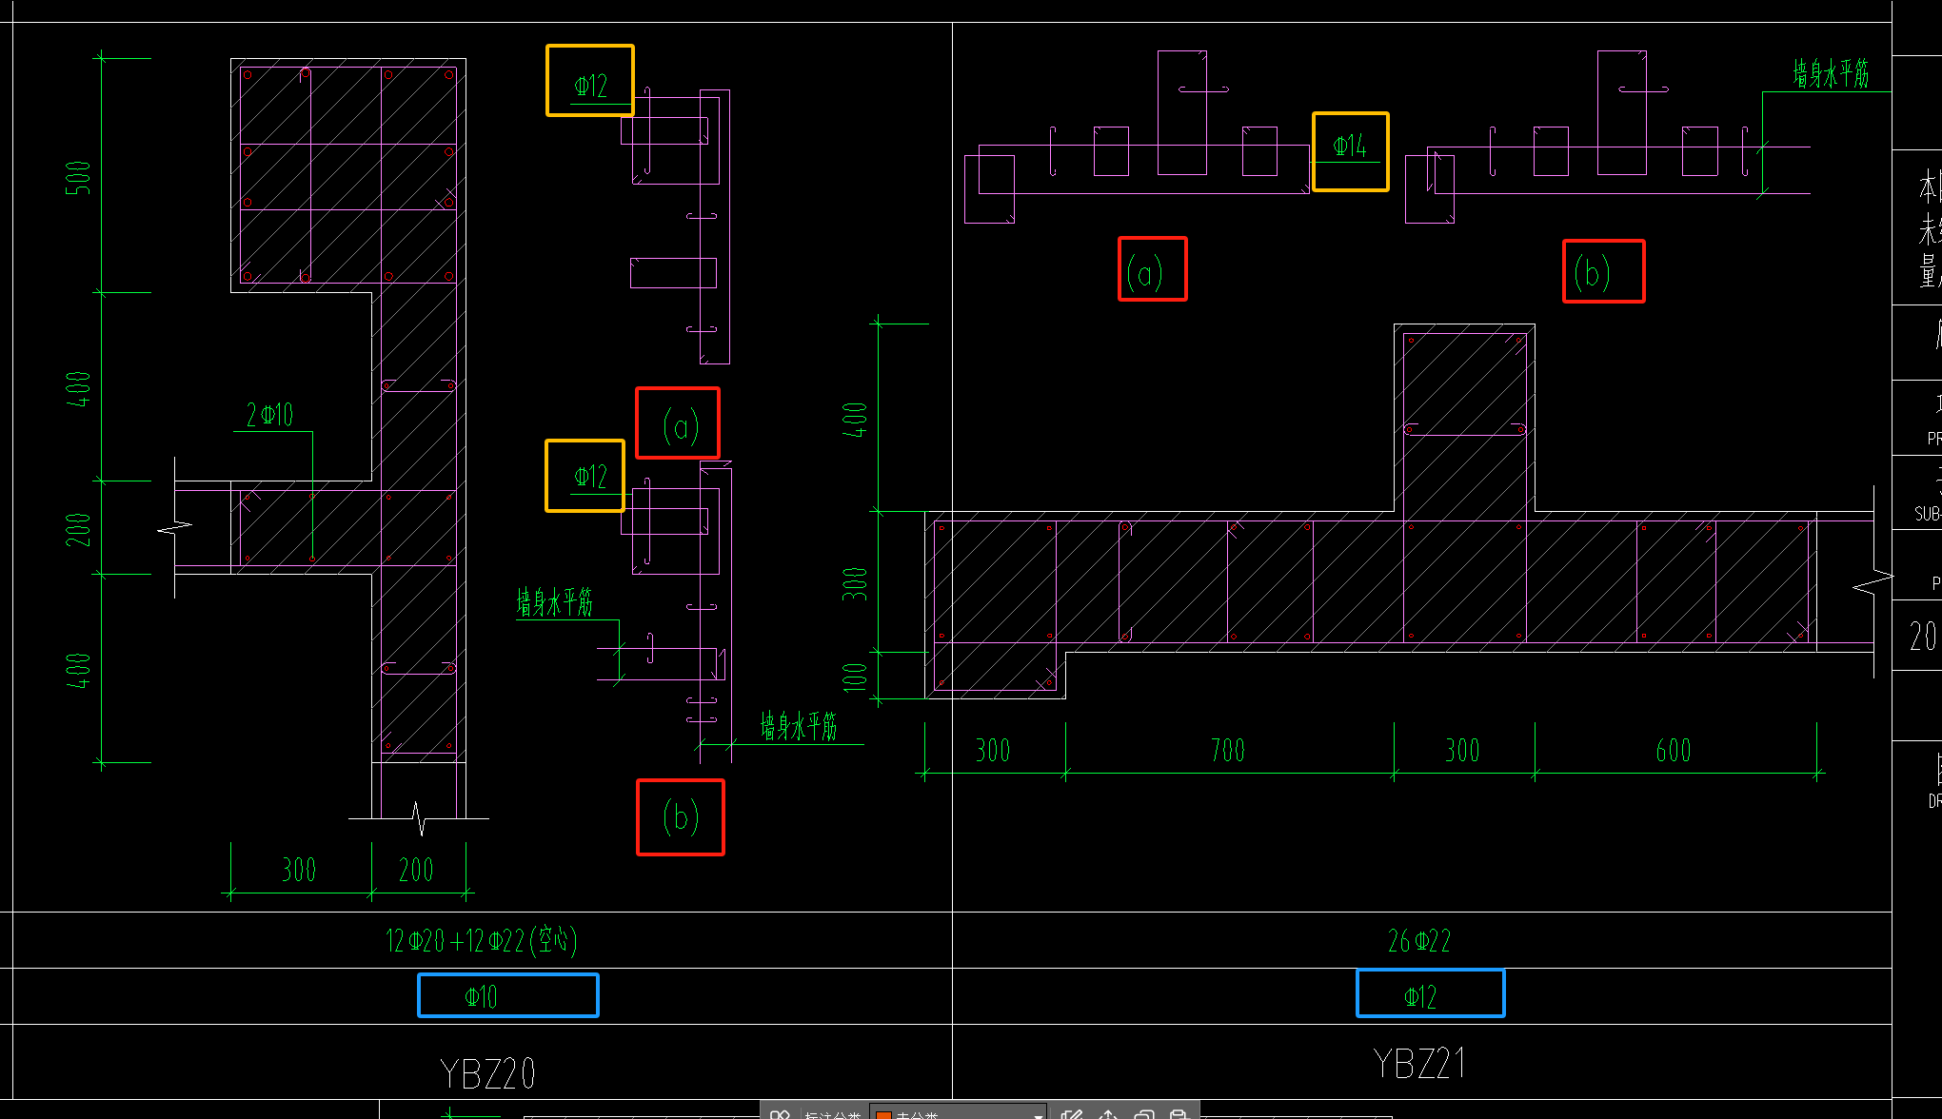Click the 100 vertical dimension in YBZ21

(x=855, y=677)
